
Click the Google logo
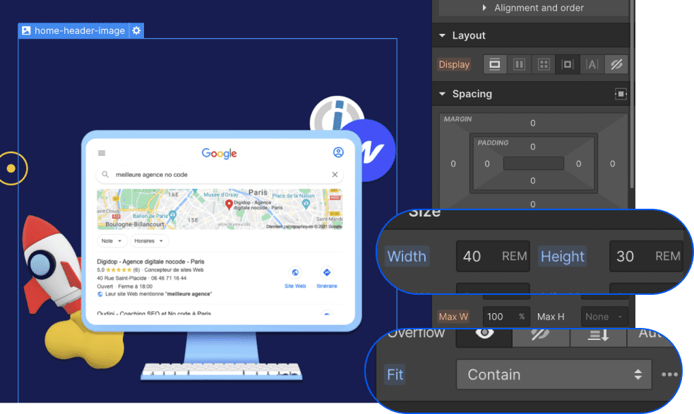219,154
